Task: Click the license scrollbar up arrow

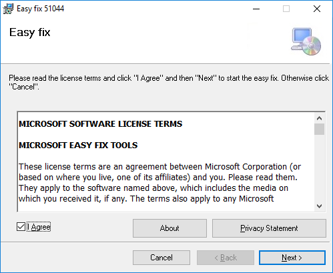Action: point(320,118)
